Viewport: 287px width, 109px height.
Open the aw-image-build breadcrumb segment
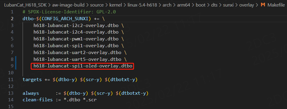pos(64,5)
